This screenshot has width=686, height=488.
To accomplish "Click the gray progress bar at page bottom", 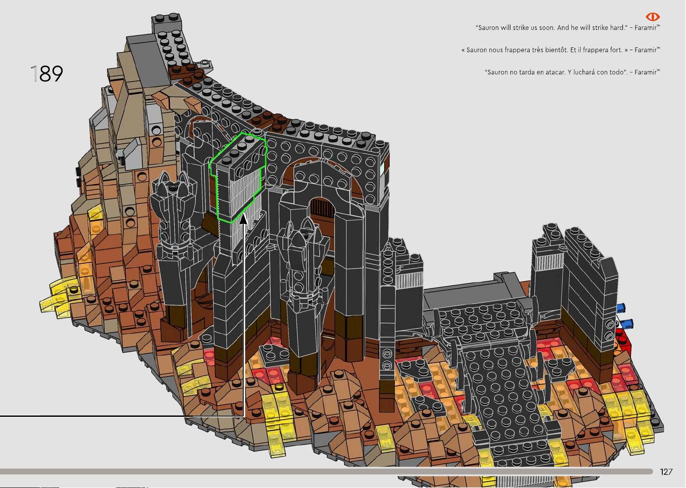I will (326, 471).
